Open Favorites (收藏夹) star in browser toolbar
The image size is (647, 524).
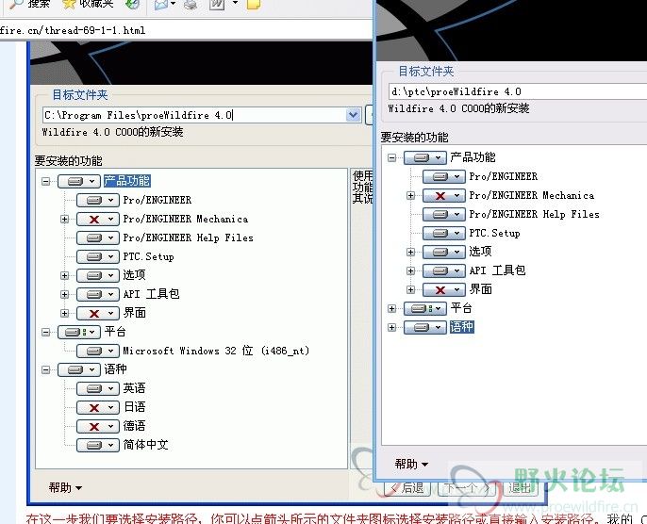69,4
